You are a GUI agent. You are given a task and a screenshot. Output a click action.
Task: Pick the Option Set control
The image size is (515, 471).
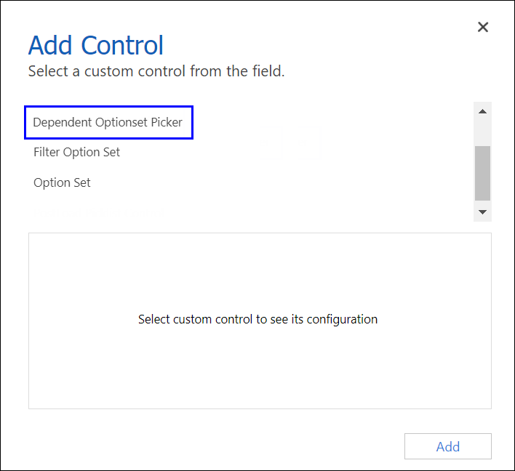pos(62,183)
